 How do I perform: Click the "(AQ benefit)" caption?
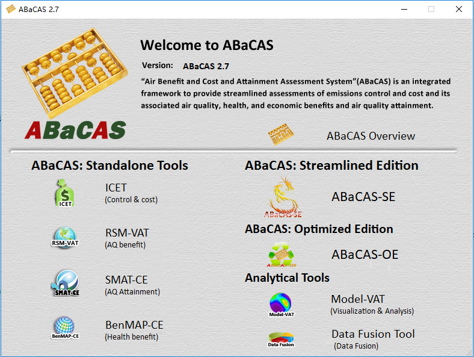(125, 245)
